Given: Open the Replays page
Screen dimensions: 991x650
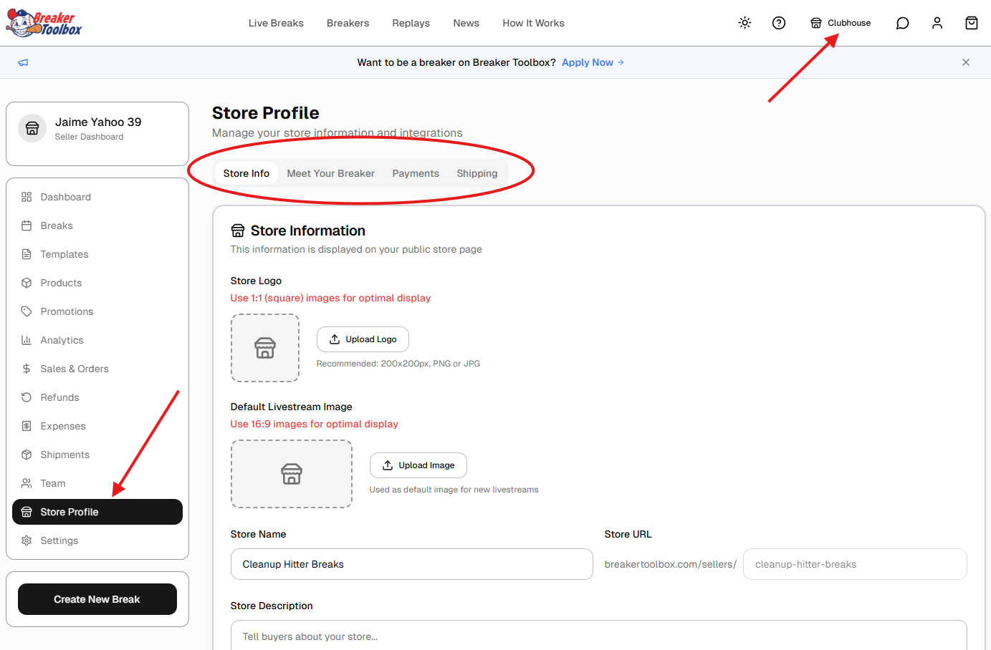Looking at the screenshot, I should (x=411, y=23).
